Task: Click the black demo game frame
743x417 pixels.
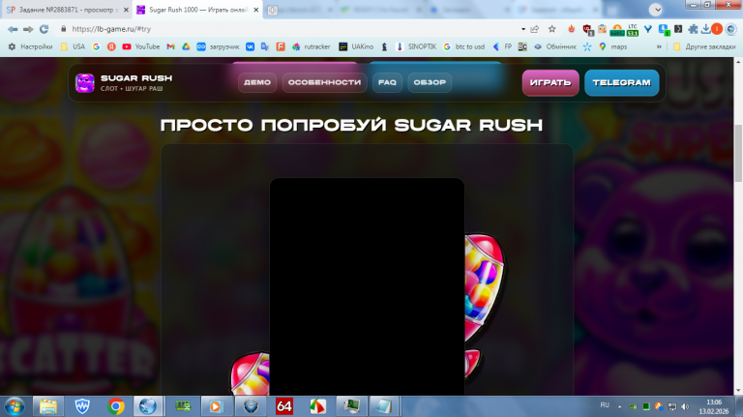Action: [x=367, y=286]
